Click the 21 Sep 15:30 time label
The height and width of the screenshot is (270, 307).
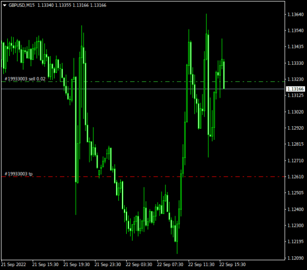coord(45,265)
